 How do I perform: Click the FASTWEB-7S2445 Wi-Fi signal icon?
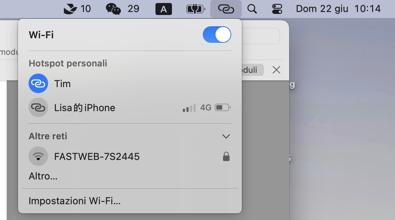tap(38, 156)
